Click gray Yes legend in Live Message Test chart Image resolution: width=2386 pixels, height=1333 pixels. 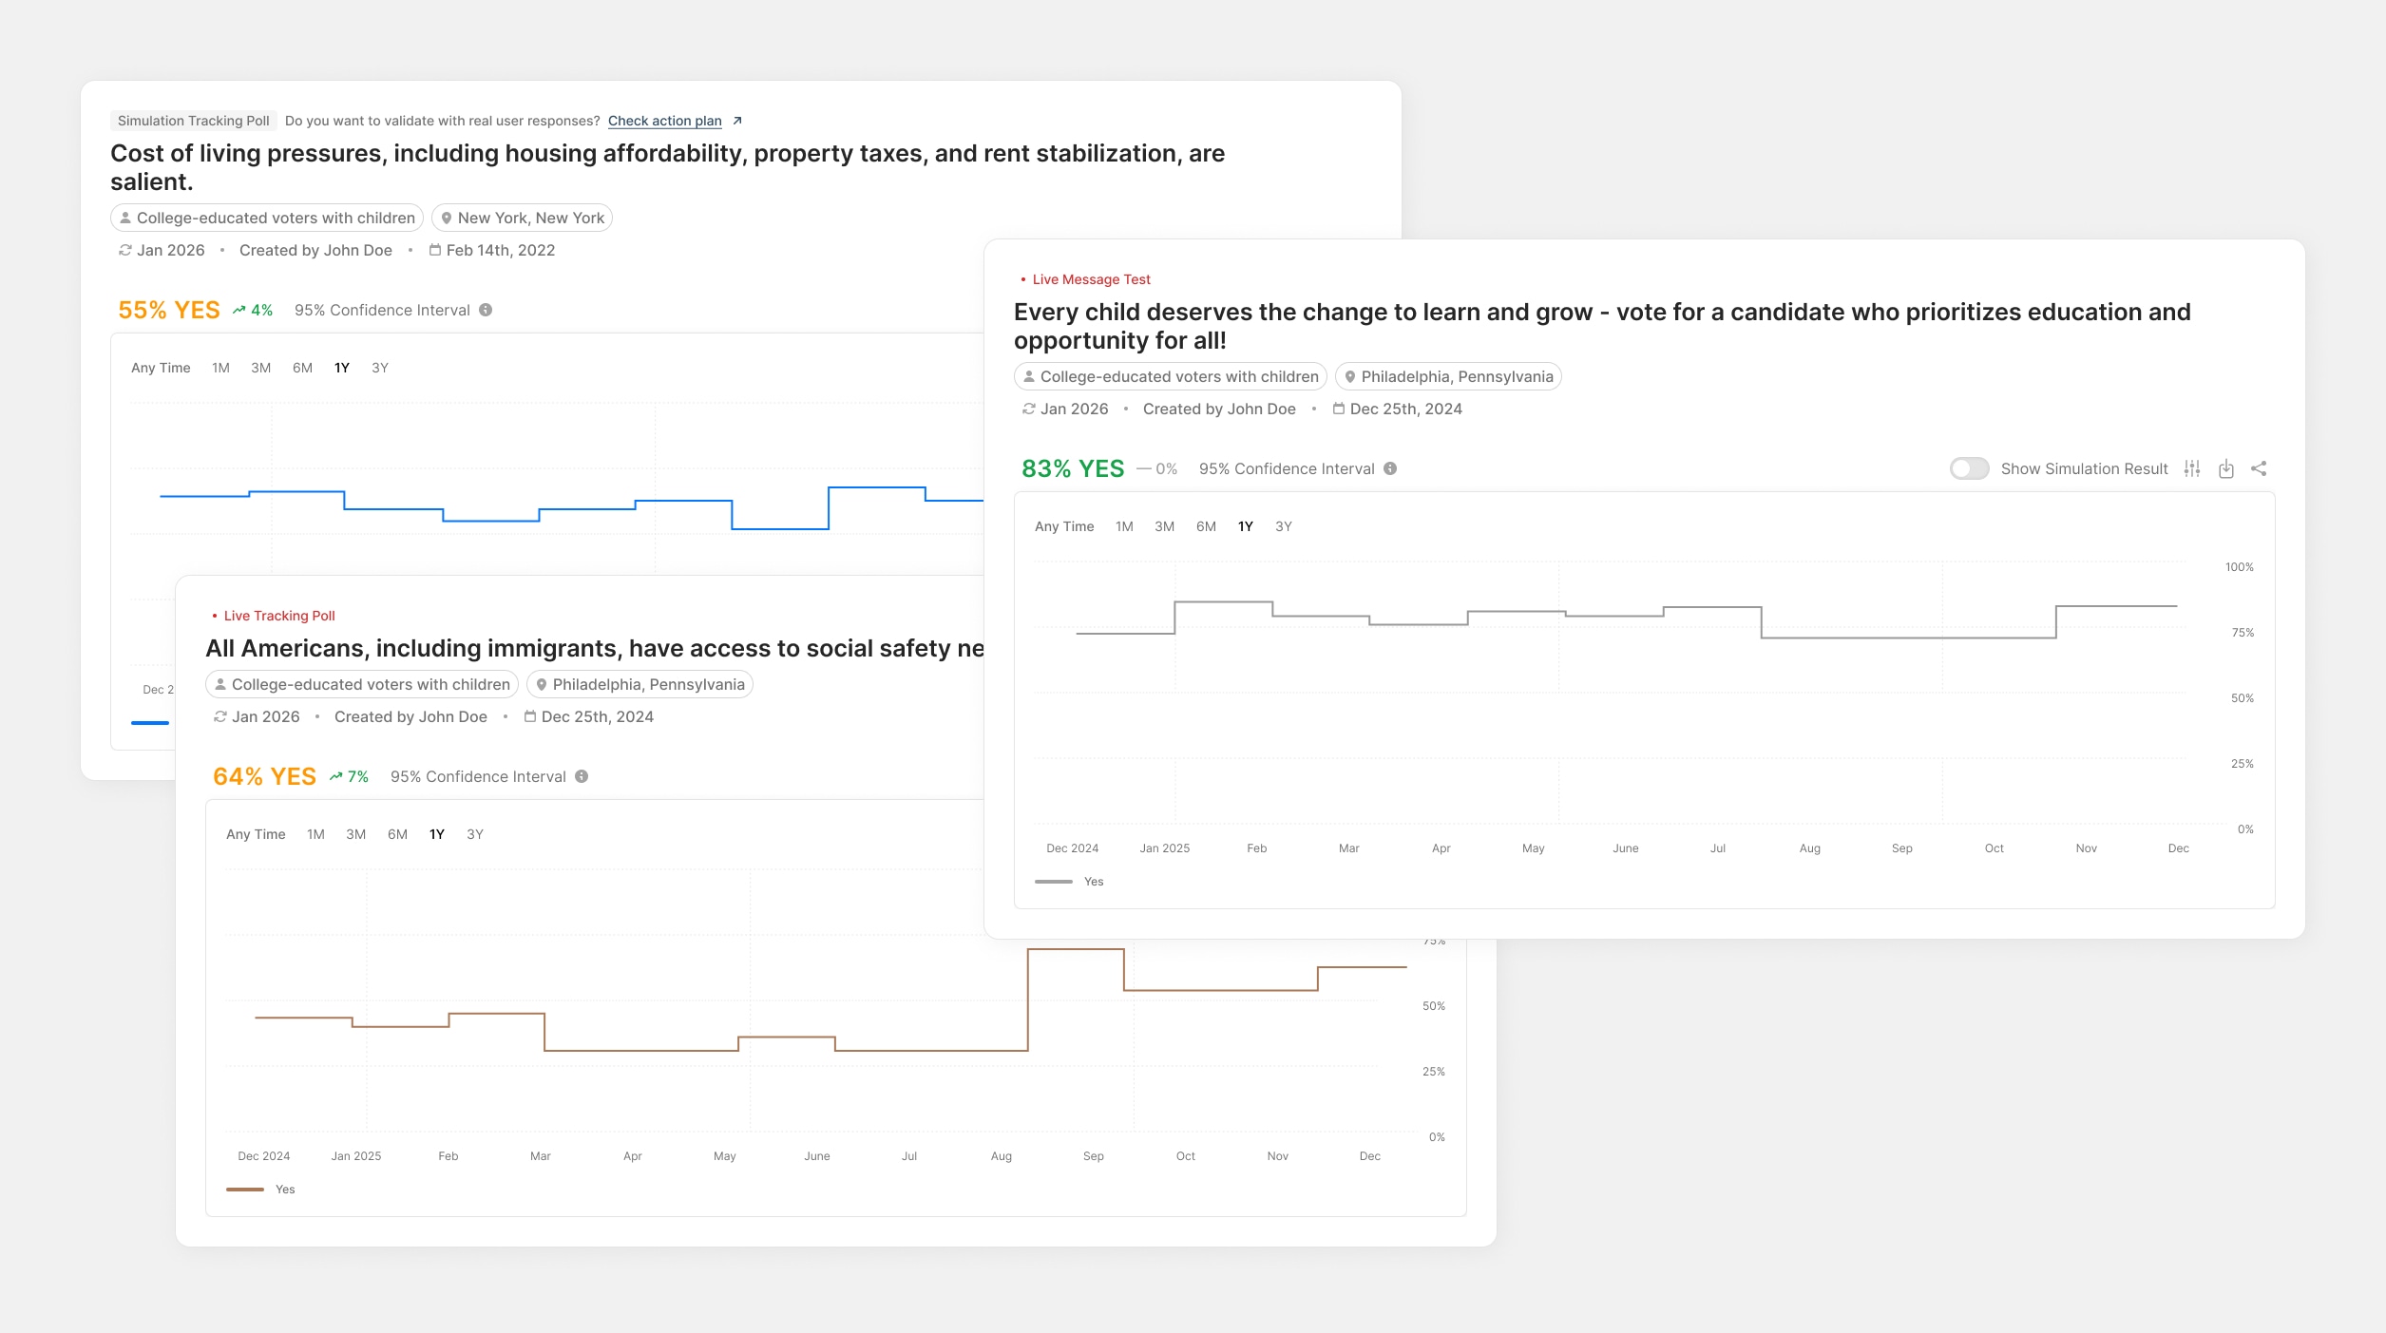1070,882
